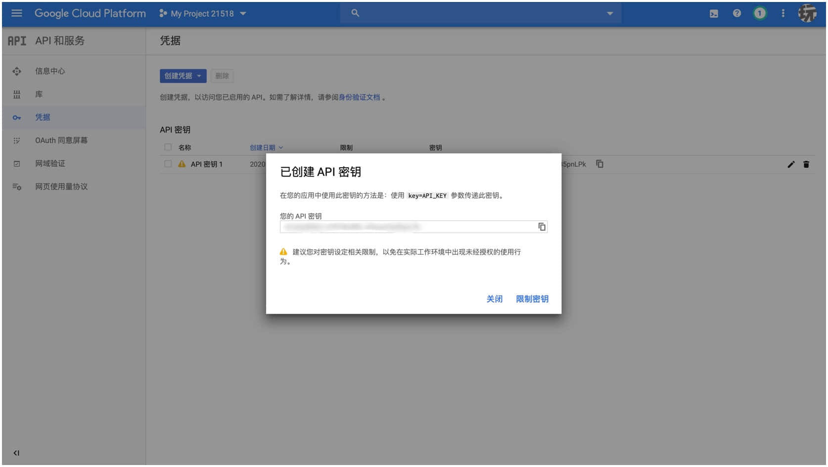Viewport: 828px width, 467px height.
Task: Expand the search bar dropdown arrow
Action: [x=609, y=13]
